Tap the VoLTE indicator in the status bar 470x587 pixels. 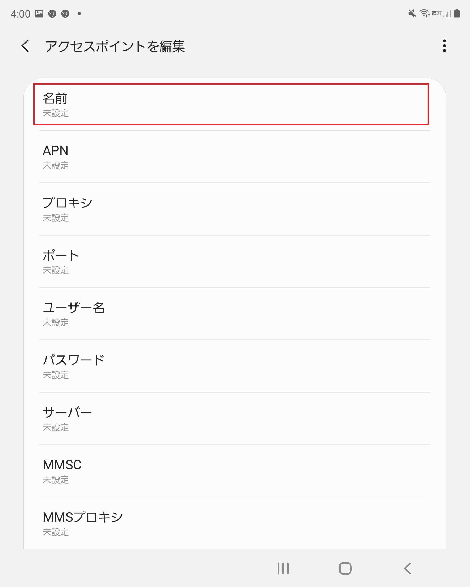[x=437, y=13]
